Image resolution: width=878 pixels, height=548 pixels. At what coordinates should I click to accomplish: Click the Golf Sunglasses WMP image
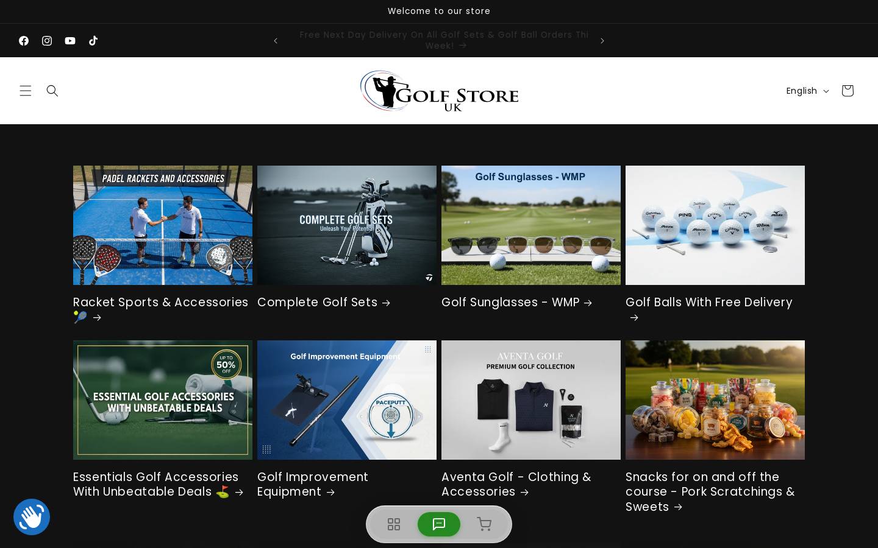click(531, 225)
